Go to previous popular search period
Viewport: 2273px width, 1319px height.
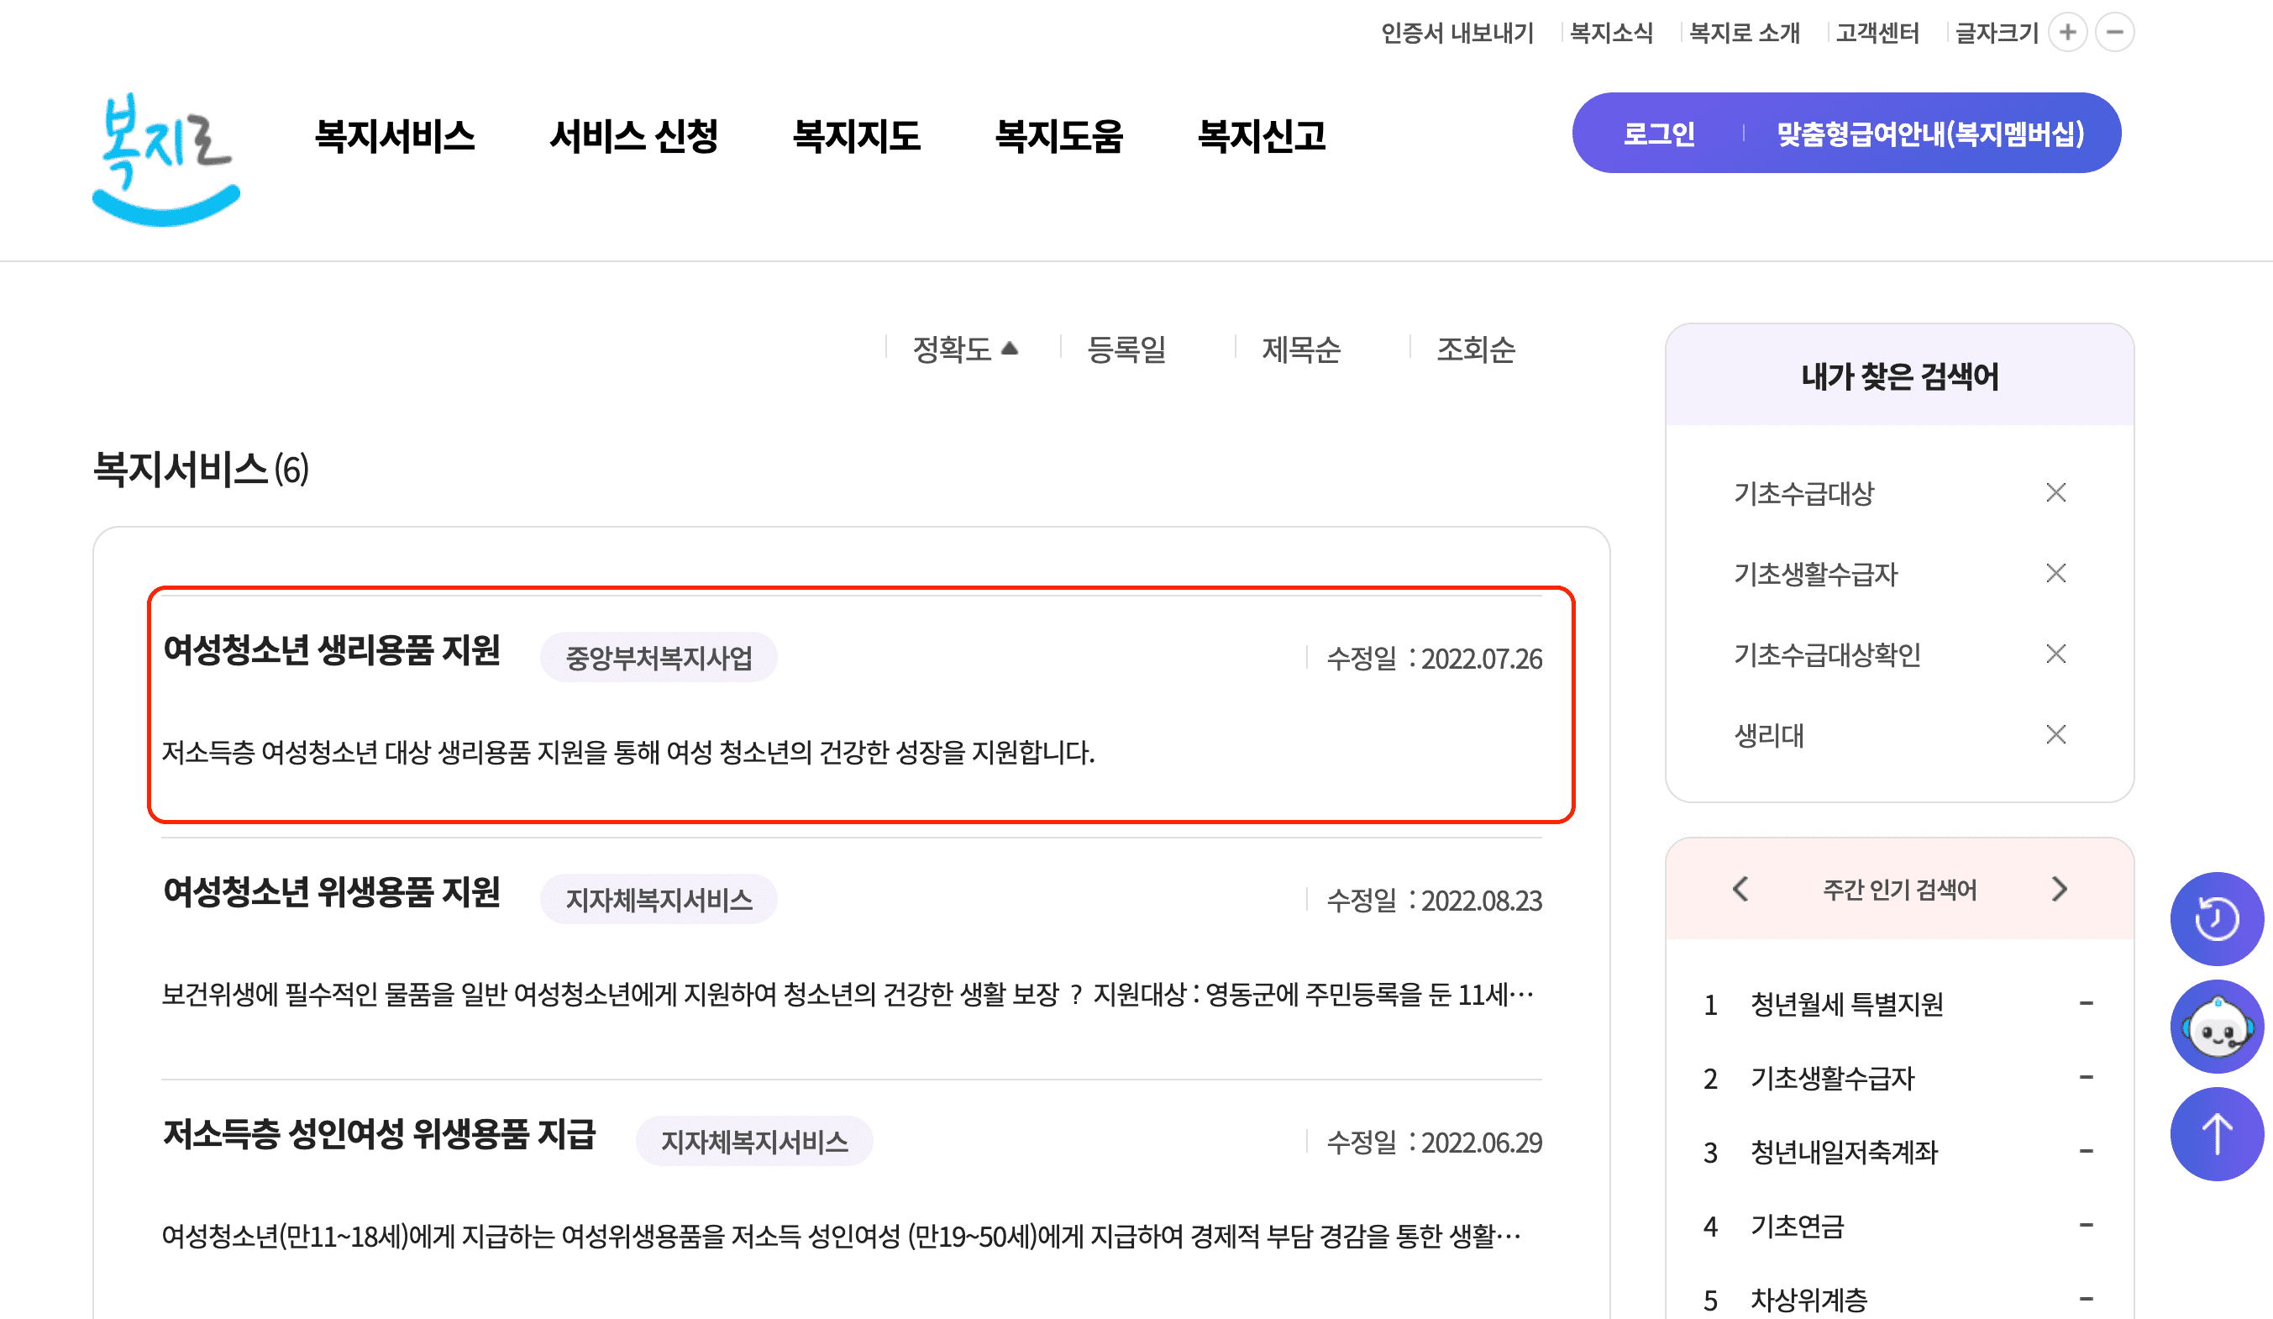click(1740, 889)
